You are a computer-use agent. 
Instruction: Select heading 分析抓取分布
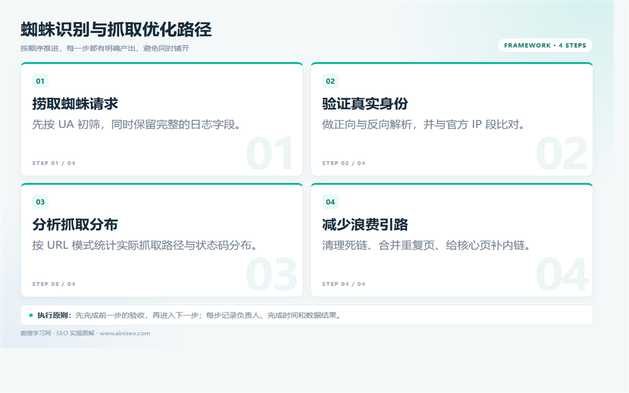pyautogui.click(x=75, y=224)
